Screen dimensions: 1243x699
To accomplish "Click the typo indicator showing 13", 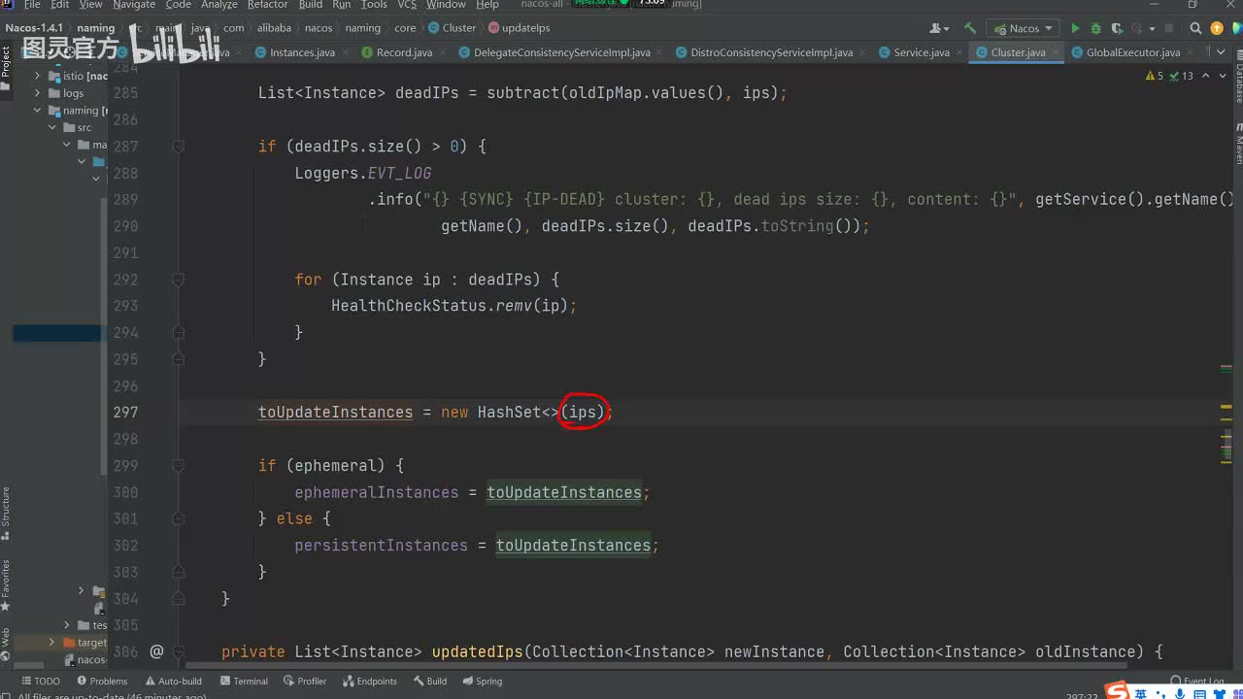I will coord(1182,76).
